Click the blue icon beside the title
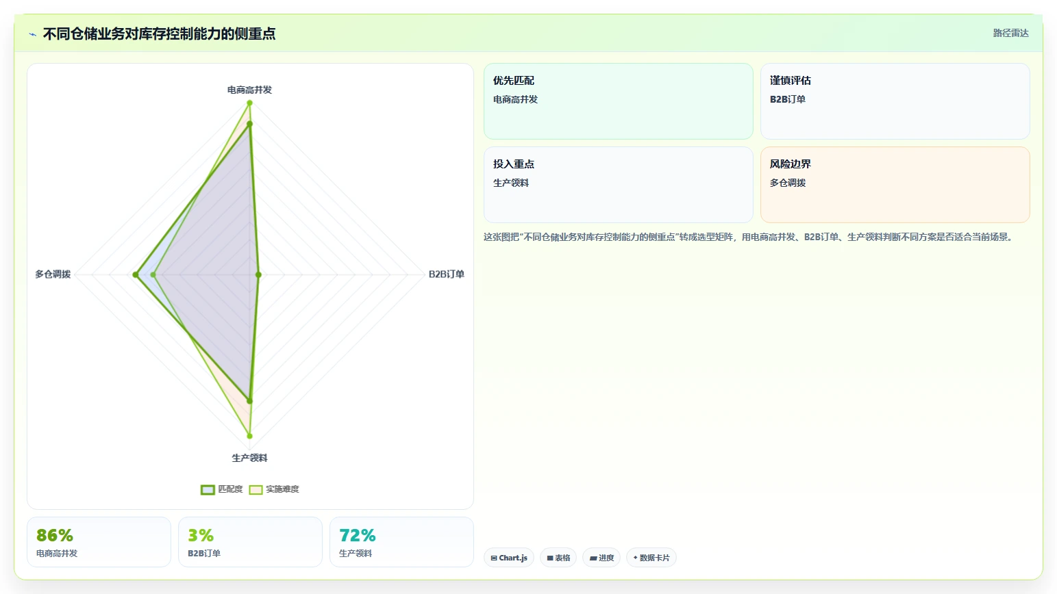The width and height of the screenshot is (1057, 594). click(x=32, y=34)
